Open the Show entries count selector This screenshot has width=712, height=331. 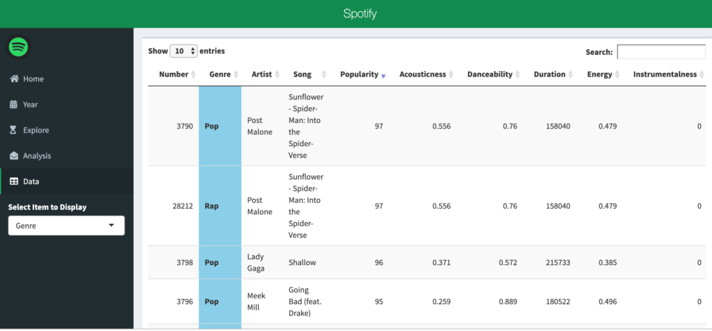[x=184, y=51]
